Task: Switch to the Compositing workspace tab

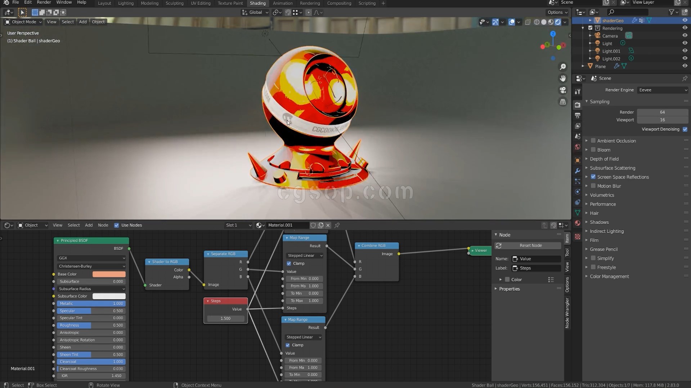Action: tap(339, 3)
